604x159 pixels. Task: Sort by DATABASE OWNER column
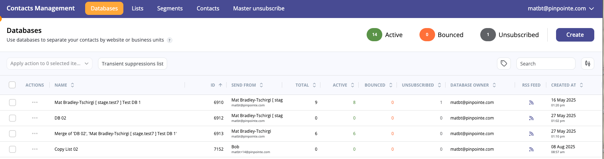point(494,85)
